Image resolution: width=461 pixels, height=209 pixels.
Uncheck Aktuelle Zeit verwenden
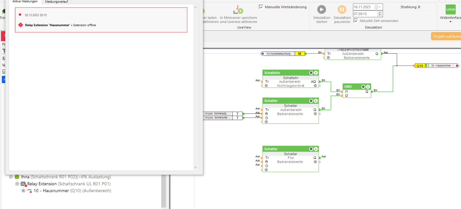pyautogui.click(x=356, y=21)
